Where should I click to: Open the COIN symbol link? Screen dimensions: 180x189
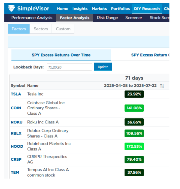(16, 108)
